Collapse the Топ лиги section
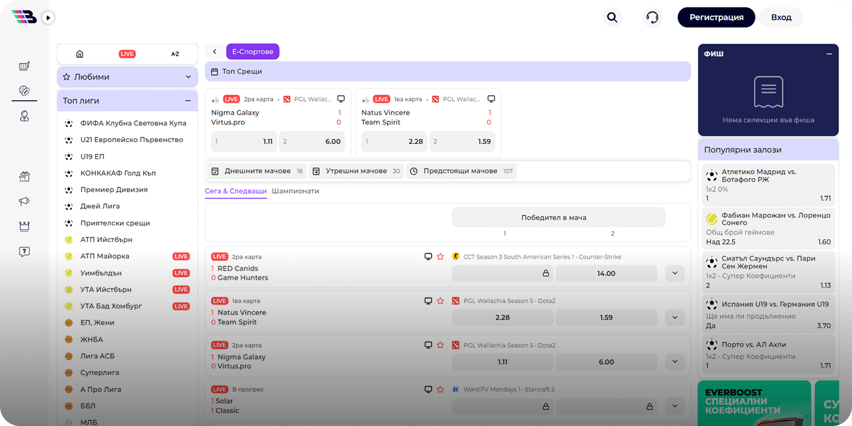 point(188,101)
